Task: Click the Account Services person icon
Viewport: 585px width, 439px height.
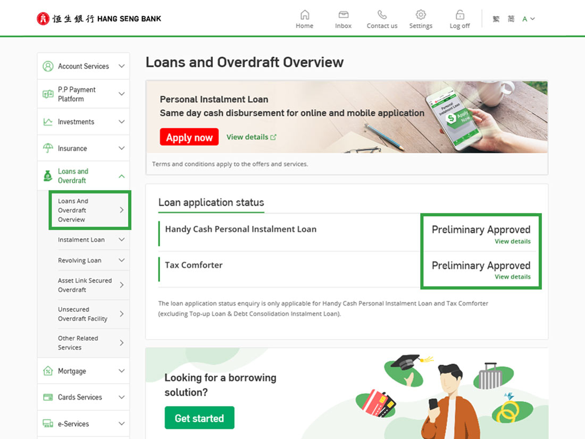Action: coord(48,66)
